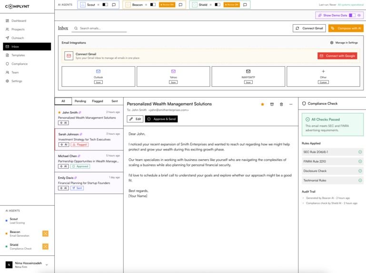Click the Shield agent icon in top bar
This screenshot has height=273, width=366.
pyautogui.click(x=195, y=5)
